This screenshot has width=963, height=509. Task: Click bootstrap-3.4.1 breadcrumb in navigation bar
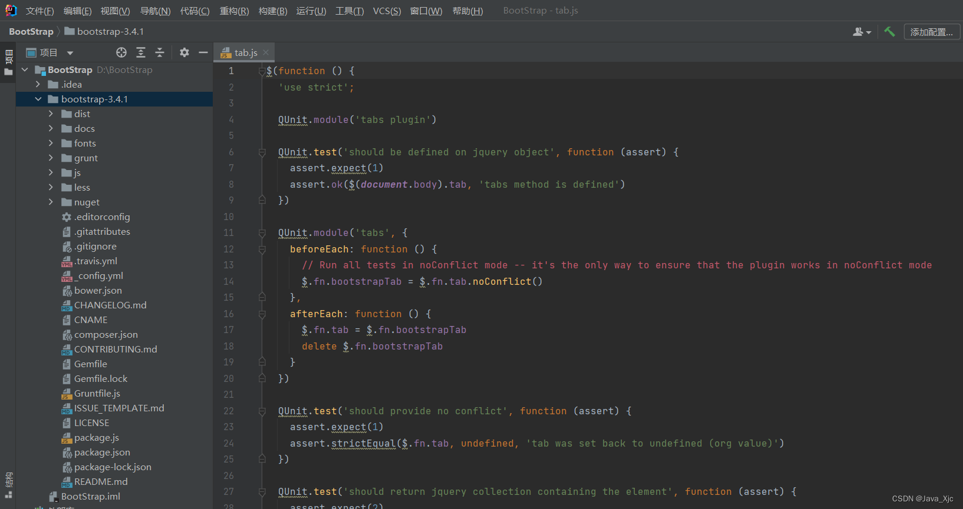104,32
